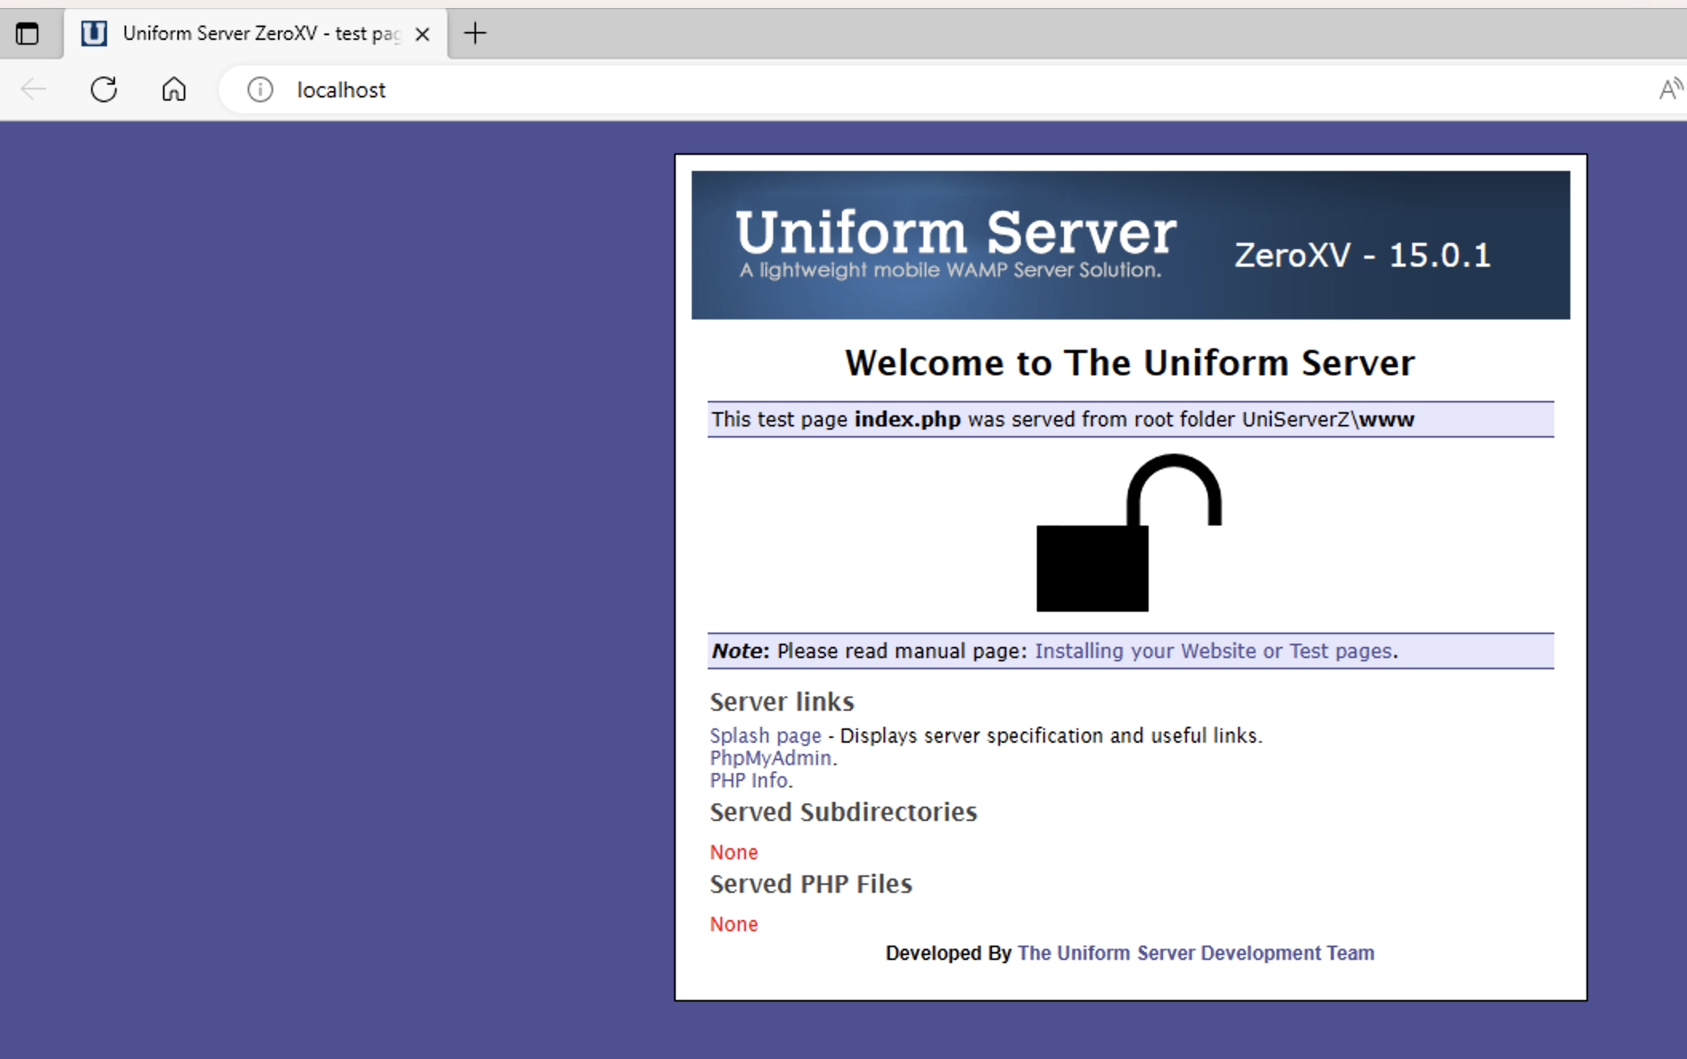Open the tab actions menu icon

27,34
